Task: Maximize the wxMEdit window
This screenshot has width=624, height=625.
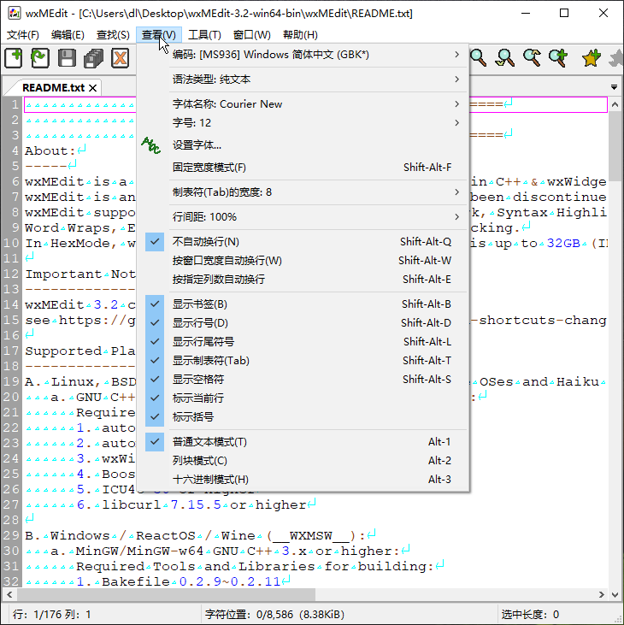Action: (564, 13)
